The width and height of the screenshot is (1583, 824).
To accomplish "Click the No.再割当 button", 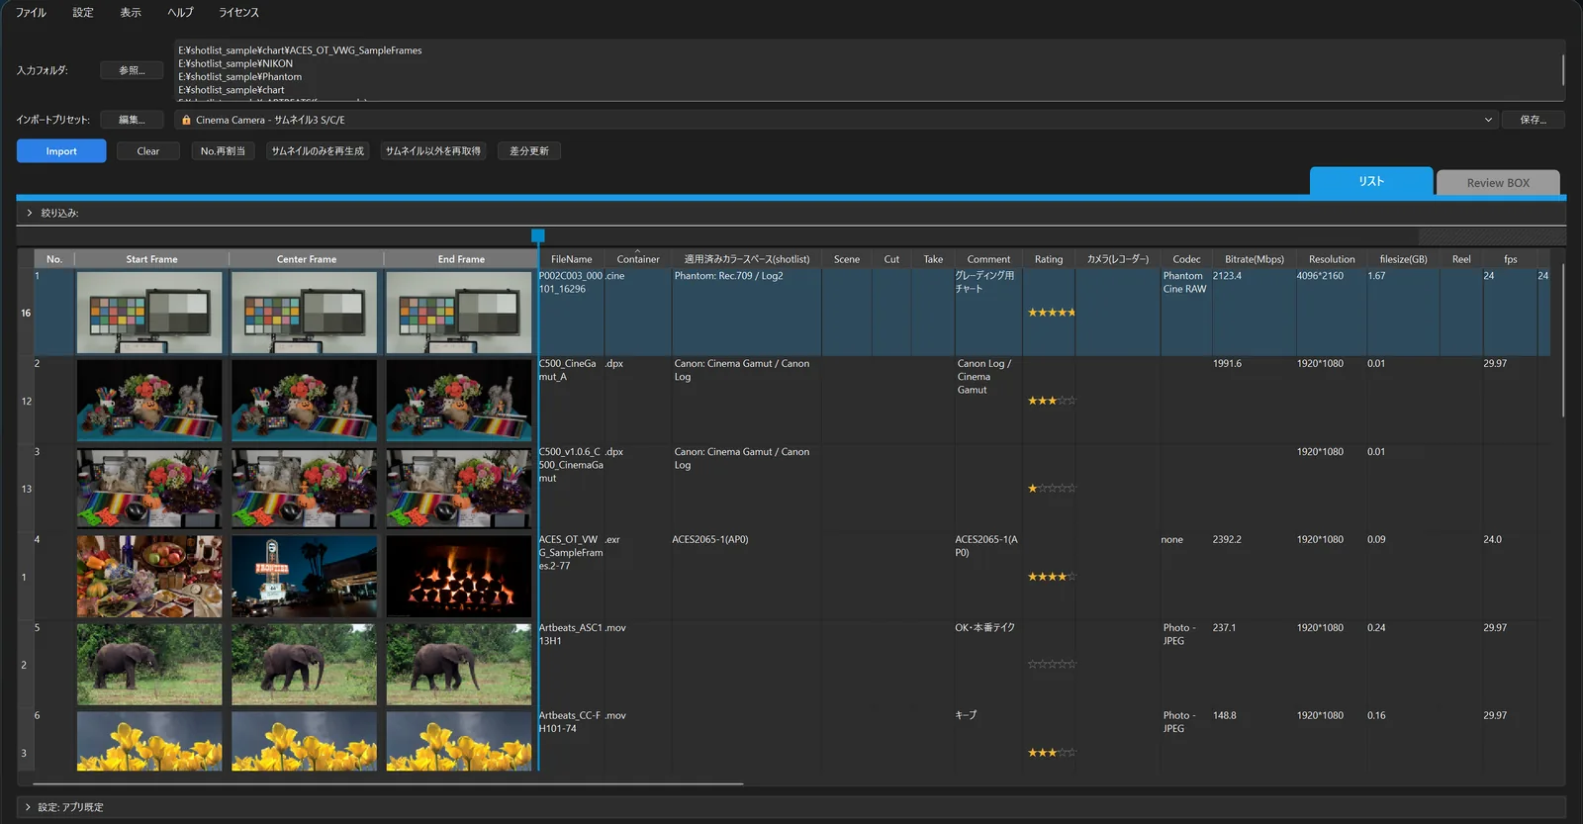I will [223, 151].
